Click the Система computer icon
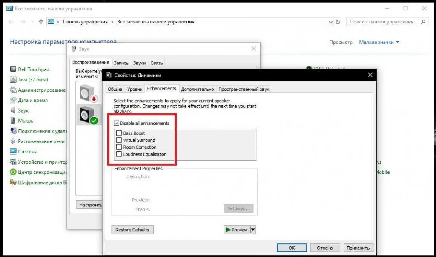This screenshot has width=436, height=257. [x=13, y=152]
